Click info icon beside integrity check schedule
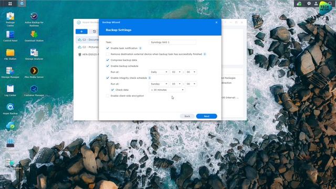 click(150, 78)
